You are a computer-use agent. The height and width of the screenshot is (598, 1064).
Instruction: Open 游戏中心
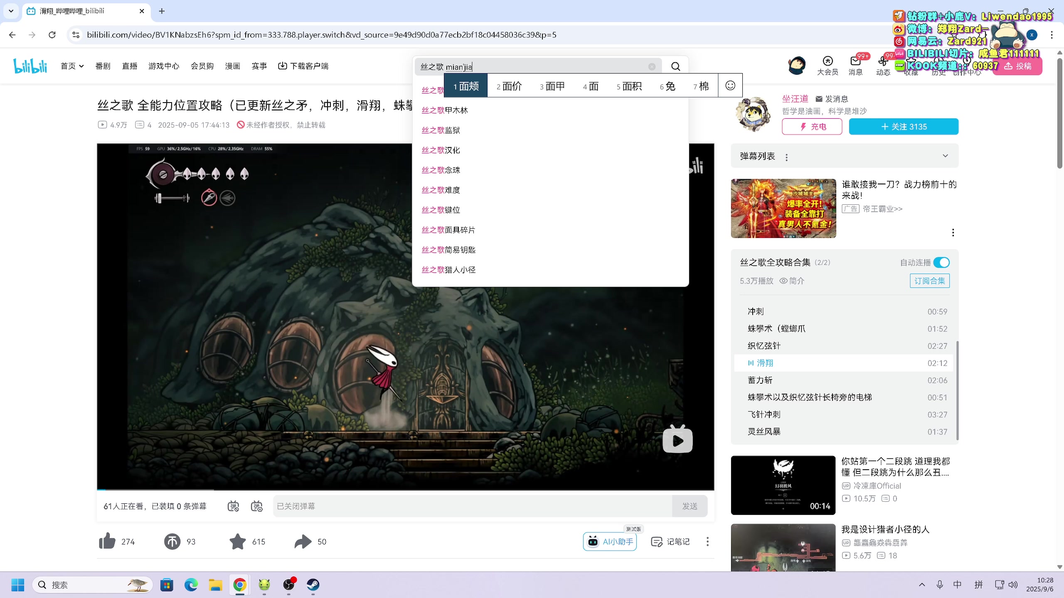click(x=164, y=66)
